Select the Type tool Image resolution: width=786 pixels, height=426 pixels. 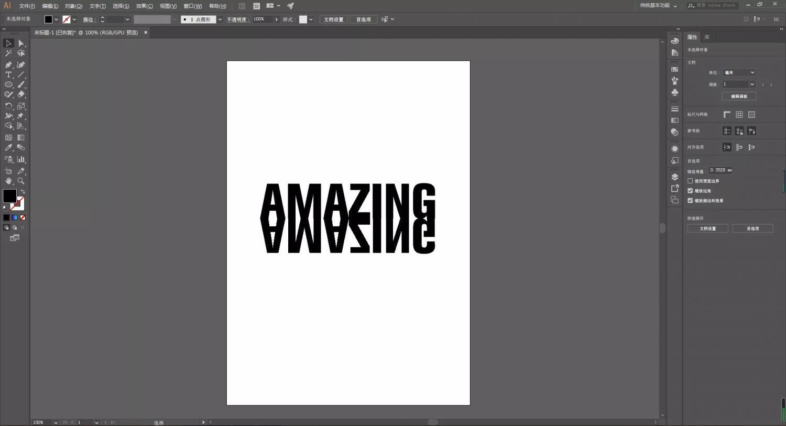8,75
